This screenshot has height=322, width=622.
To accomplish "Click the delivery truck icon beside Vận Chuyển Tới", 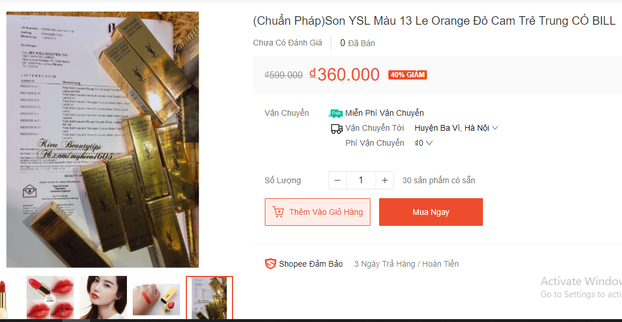I will [x=337, y=128].
